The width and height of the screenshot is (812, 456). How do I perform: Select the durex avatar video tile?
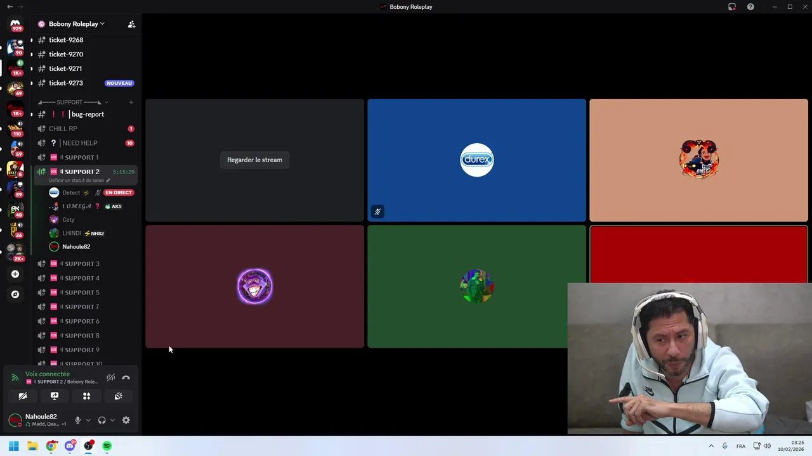click(476, 160)
